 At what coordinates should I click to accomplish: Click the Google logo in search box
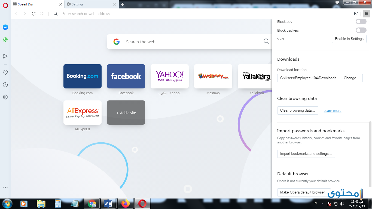point(117,42)
